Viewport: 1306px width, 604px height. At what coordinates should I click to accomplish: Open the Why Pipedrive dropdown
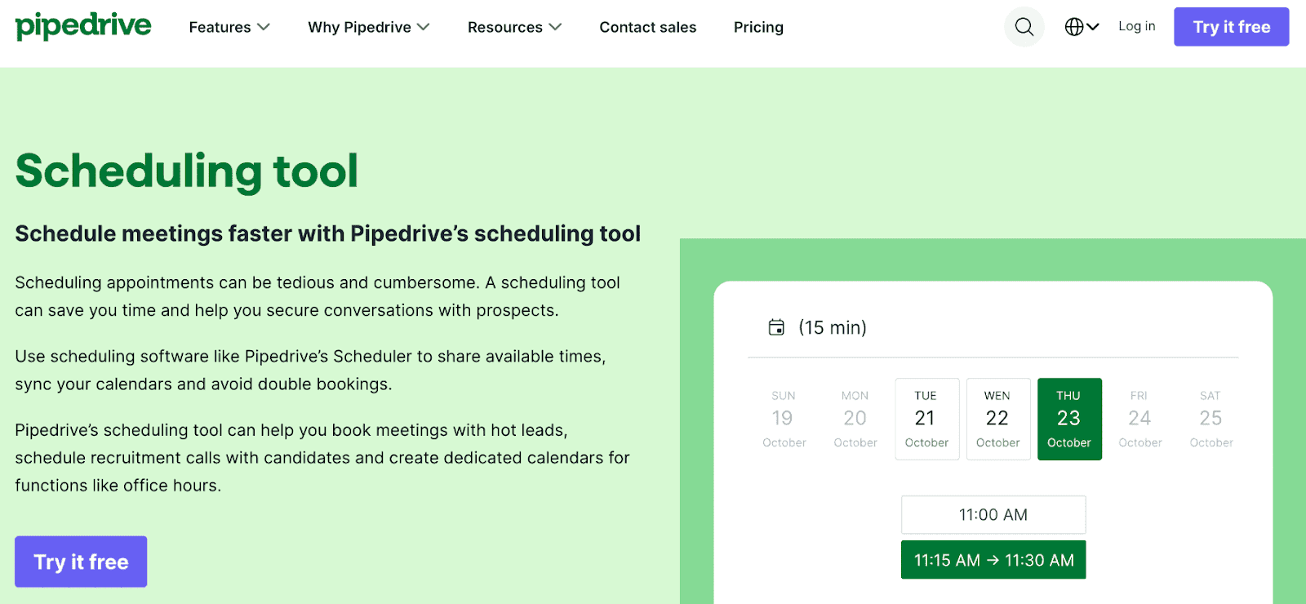click(368, 27)
